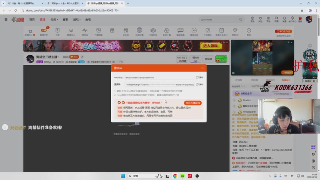Viewport: 320px width, 180px height.
Task: Select the 在线榜 tab in the right panel
Action: [238, 80]
